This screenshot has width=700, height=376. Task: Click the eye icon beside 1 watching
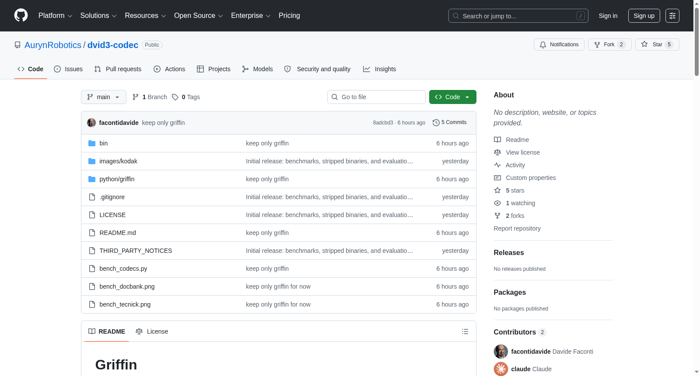click(497, 203)
